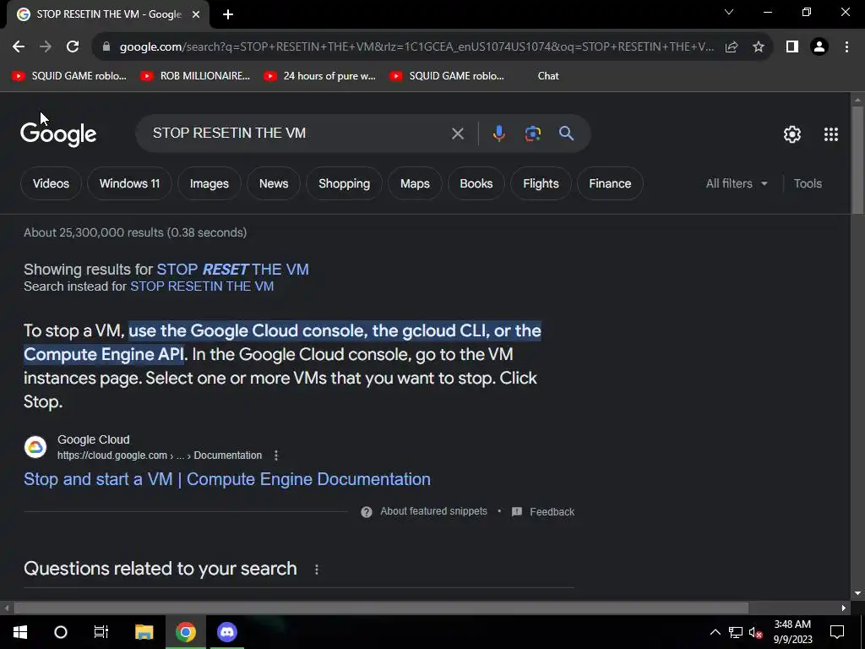Open corrected search STOP RESET THE VM
Screen dimensions: 865x649
click(232, 270)
